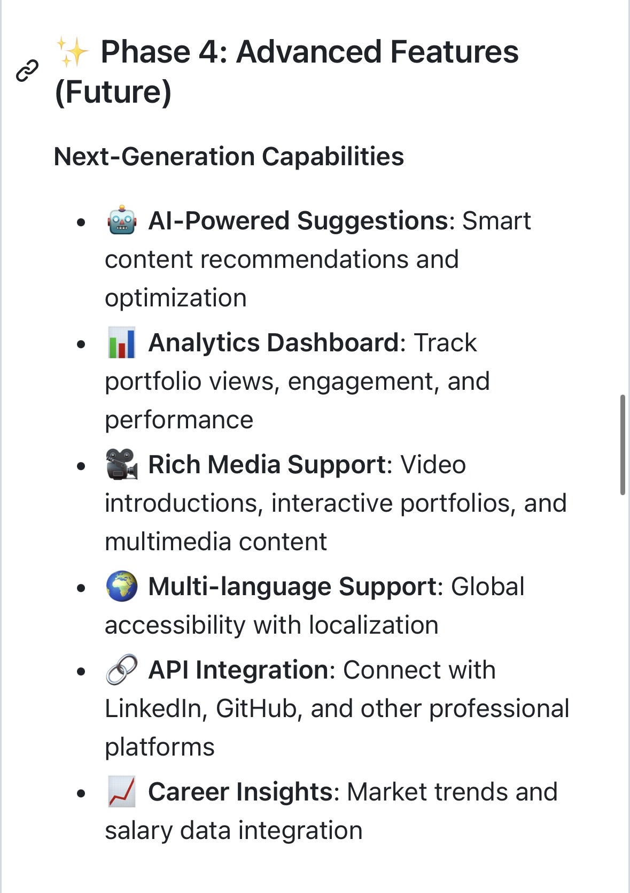Viewport: 630px width, 893px height.
Task: Click the robot emoji for AI-Powered Suggestions
Action: click(x=122, y=220)
